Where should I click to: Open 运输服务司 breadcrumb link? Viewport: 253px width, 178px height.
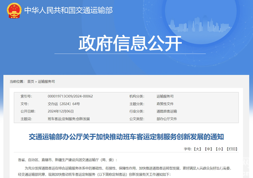(x=46, y=82)
